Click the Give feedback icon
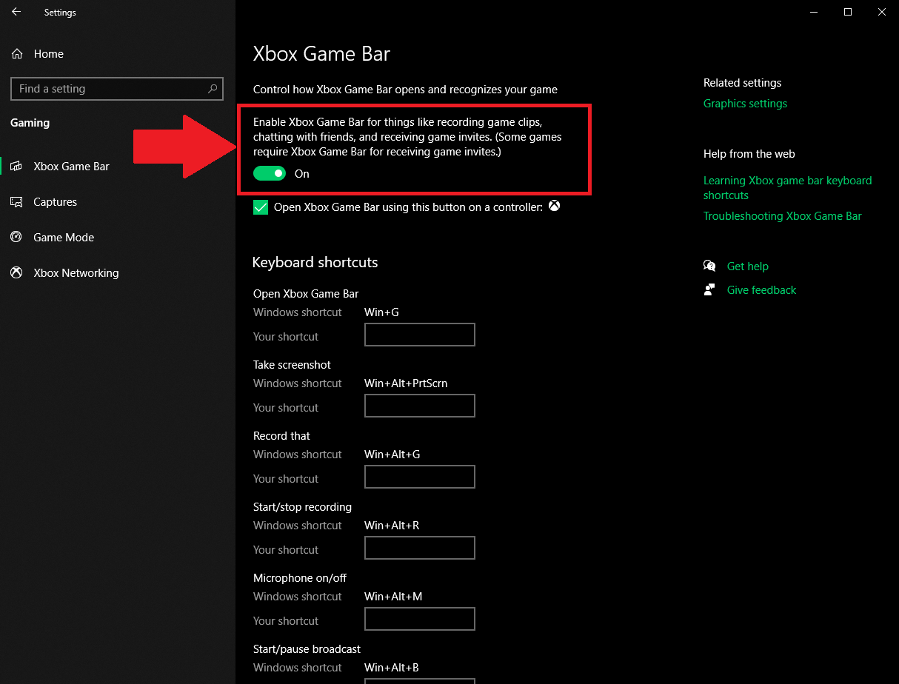 (x=709, y=289)
